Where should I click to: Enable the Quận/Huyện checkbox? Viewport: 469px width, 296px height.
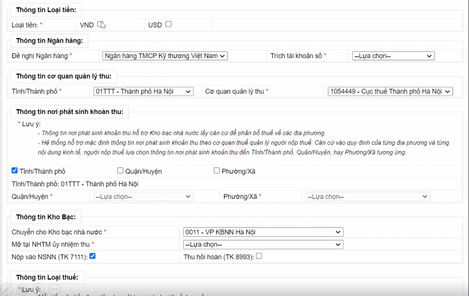click(x=120, y=170)
